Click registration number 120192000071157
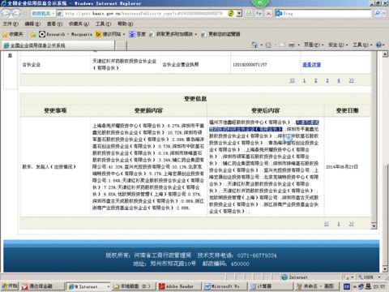 (x=250, y=65)
